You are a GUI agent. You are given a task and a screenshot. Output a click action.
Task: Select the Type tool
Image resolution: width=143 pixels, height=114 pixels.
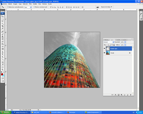3,54
